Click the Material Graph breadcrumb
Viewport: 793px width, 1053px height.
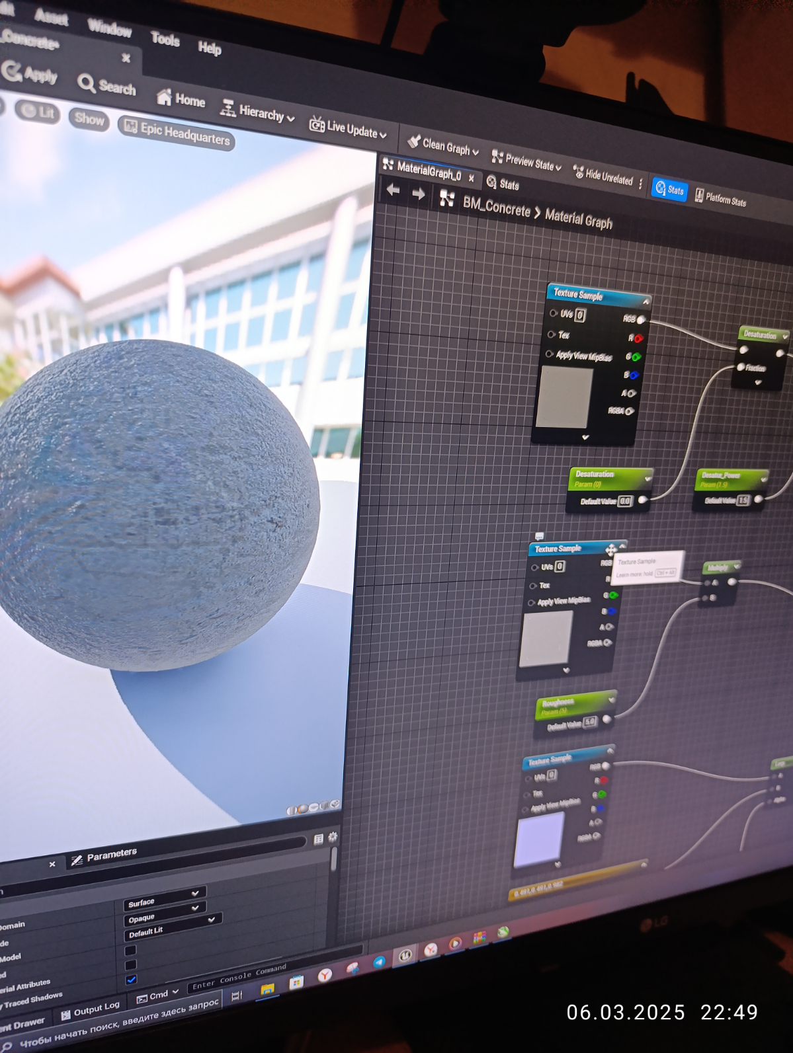point(578,218)
